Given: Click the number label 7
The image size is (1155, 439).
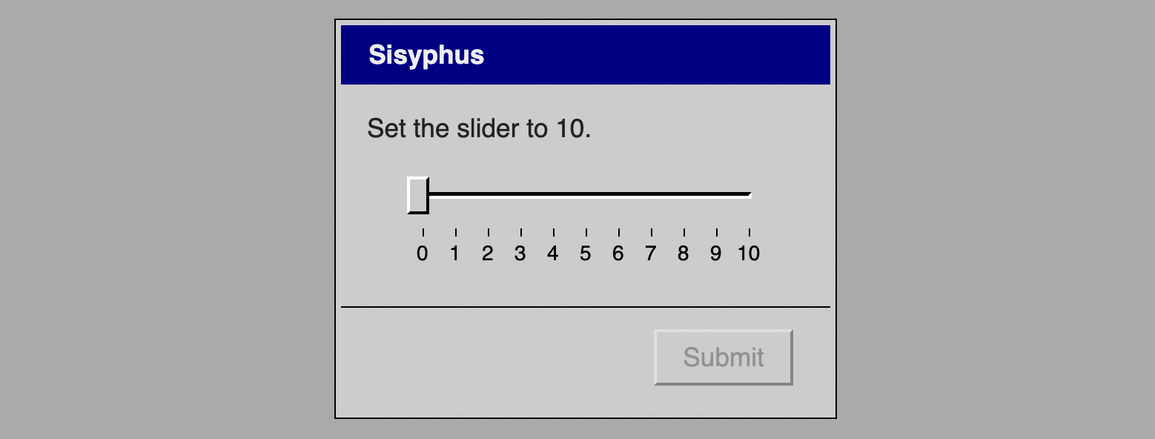Looking at the screenshot, I should tap(651, 254).
